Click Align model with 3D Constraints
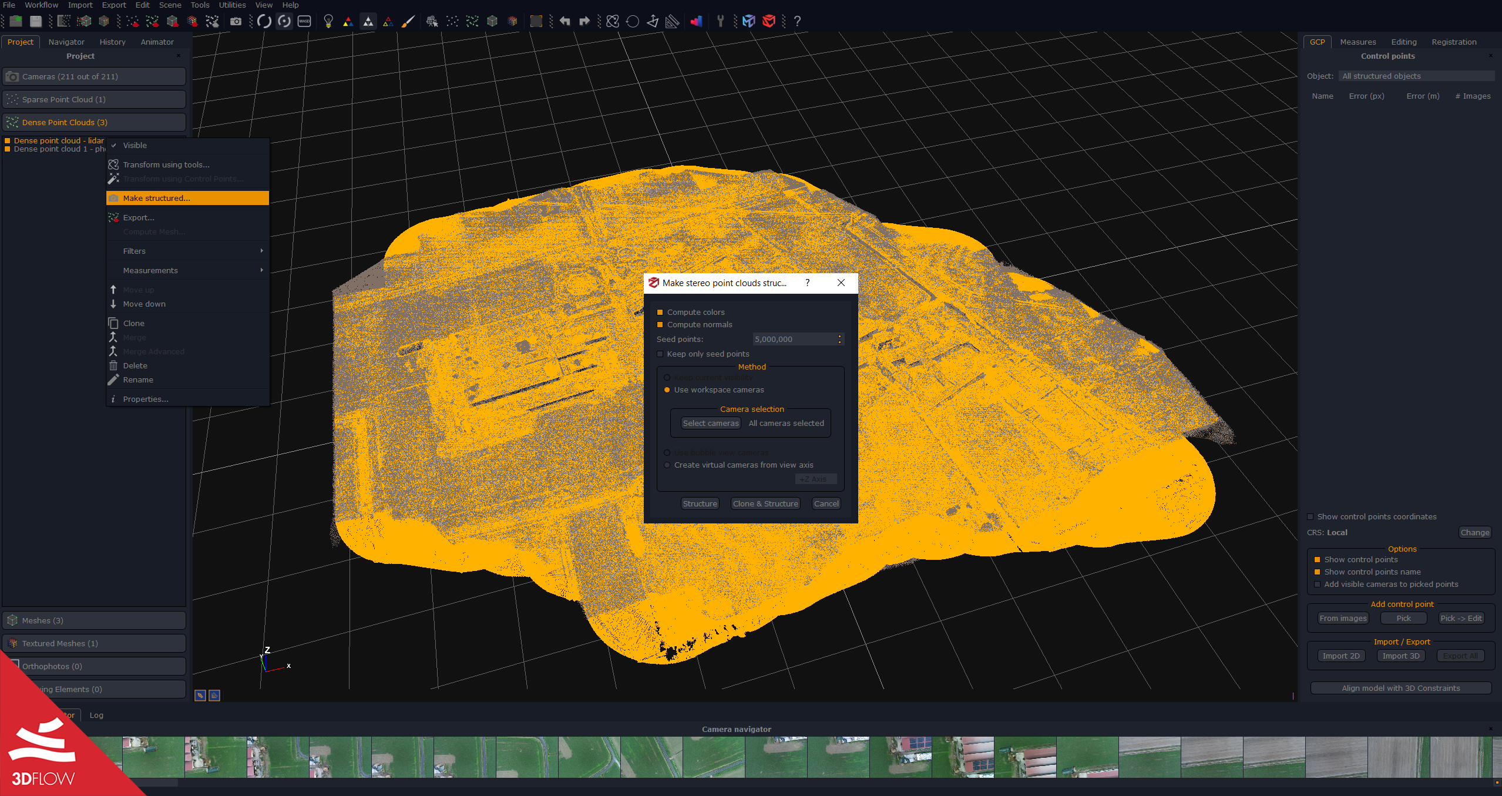Image resolution: width=1502 pixels, height=796 pixels. pyautogui.click(x=1400, y=688)
